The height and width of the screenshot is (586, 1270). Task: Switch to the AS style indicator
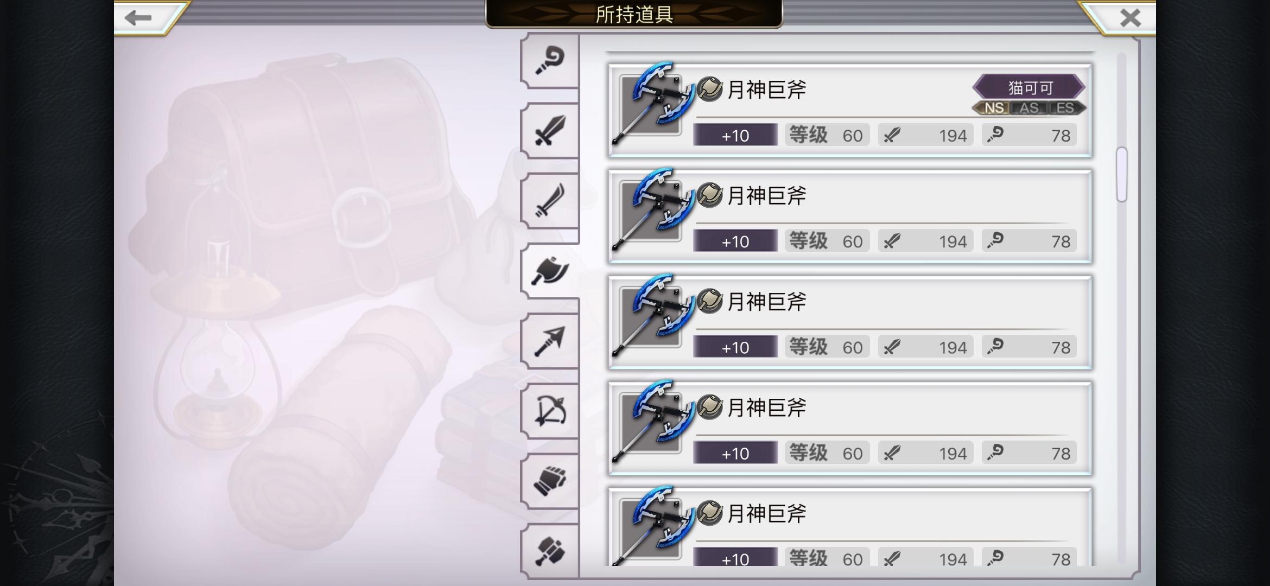(x=1028, y=108)
